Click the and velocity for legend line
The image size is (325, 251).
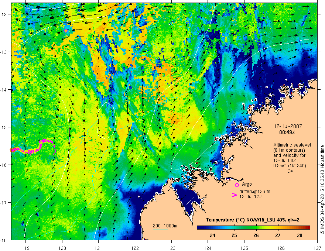pyautogui.click(x=289, y=155)
